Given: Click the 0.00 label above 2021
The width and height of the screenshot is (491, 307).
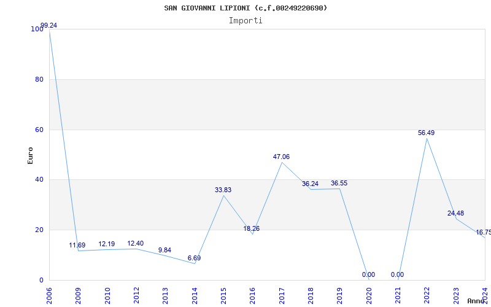Looking at the screenshot, I should (x=397, y=274).
